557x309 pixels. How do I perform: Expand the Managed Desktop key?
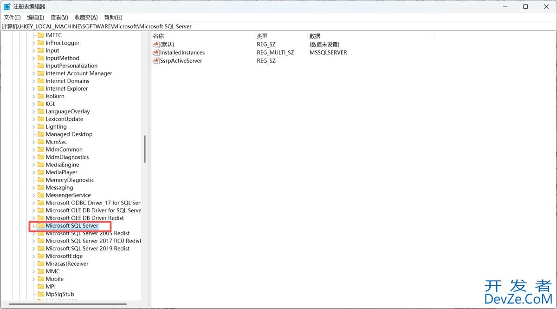(32, 134)
